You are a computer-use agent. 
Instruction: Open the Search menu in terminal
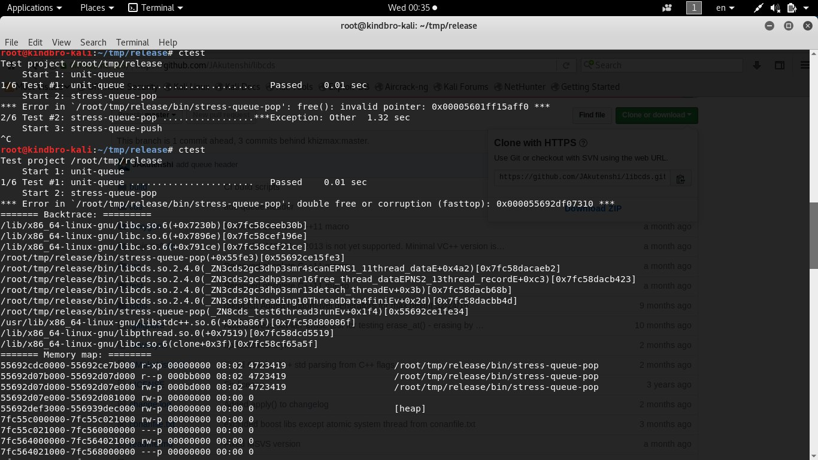click(93, 42)
